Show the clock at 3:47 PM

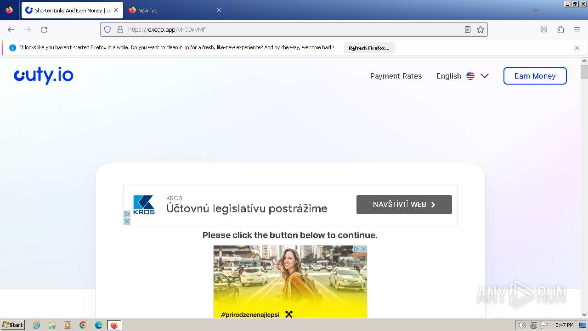pos(564,325)
